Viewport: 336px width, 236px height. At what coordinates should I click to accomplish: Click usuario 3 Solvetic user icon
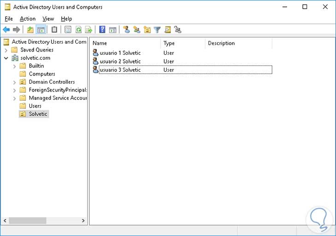point(95,69)
